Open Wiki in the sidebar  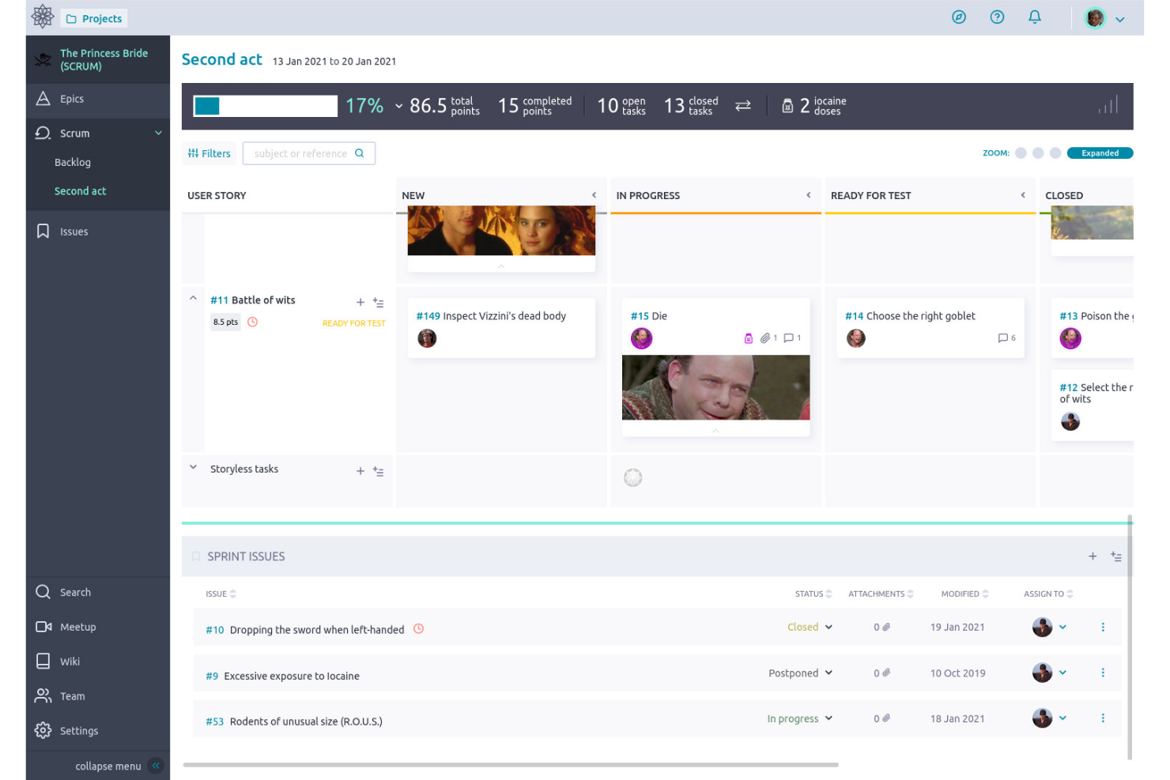98,661
